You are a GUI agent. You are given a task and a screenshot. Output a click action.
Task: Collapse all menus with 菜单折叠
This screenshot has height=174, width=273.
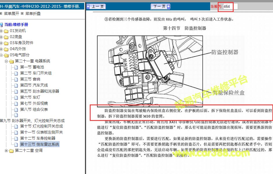click(33, 14)
